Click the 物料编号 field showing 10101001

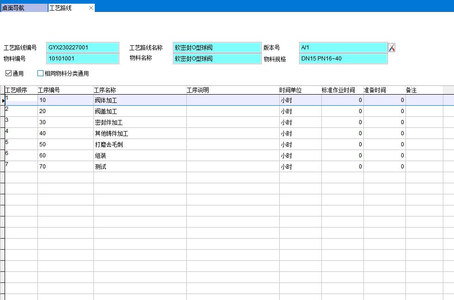pos(83,59)
